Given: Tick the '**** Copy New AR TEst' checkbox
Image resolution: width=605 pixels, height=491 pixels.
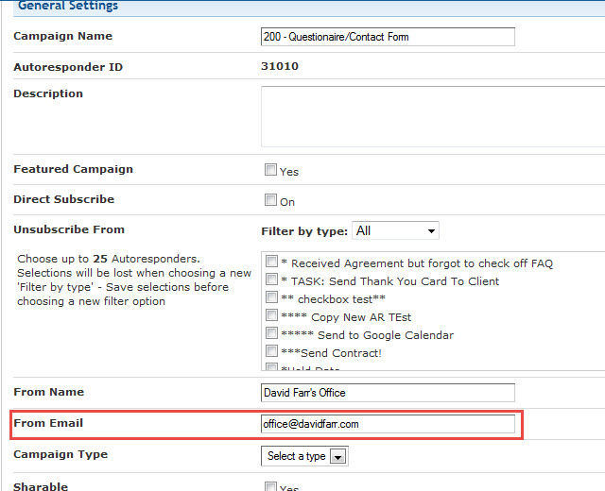Looking at the screenshot, I should 272,316.
